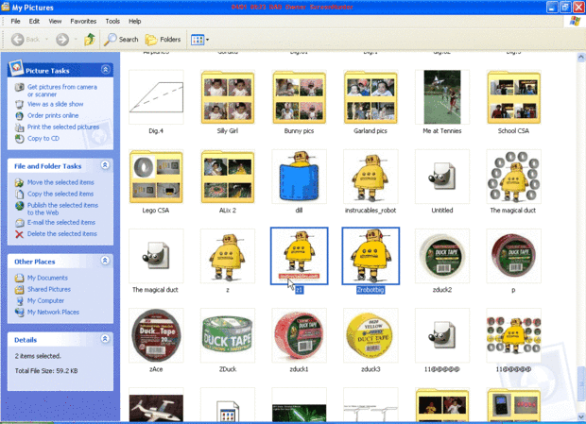Go back with the Back arrow button
Screen dimensions: 586x424
click(18, 40)
